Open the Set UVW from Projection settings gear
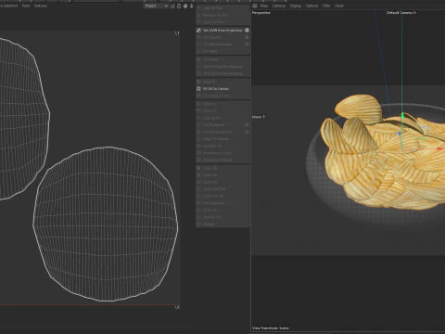This screenshot has width=445, height=334. click(x=247, y=31)
